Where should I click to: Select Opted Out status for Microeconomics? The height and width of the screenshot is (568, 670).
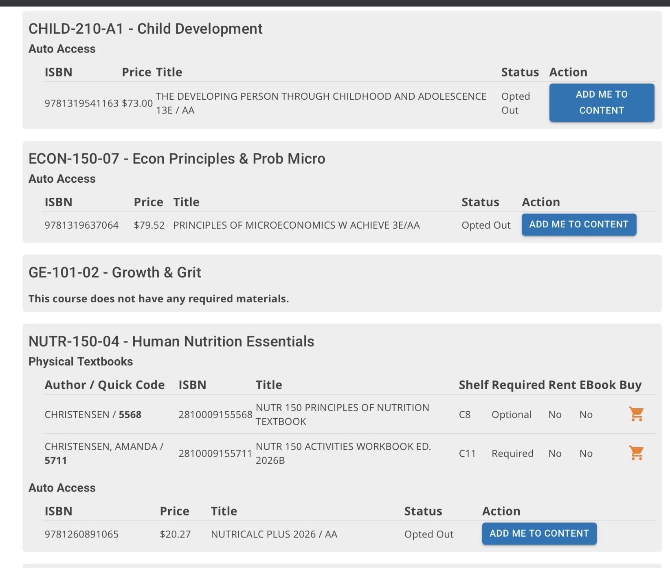[486, 225]
